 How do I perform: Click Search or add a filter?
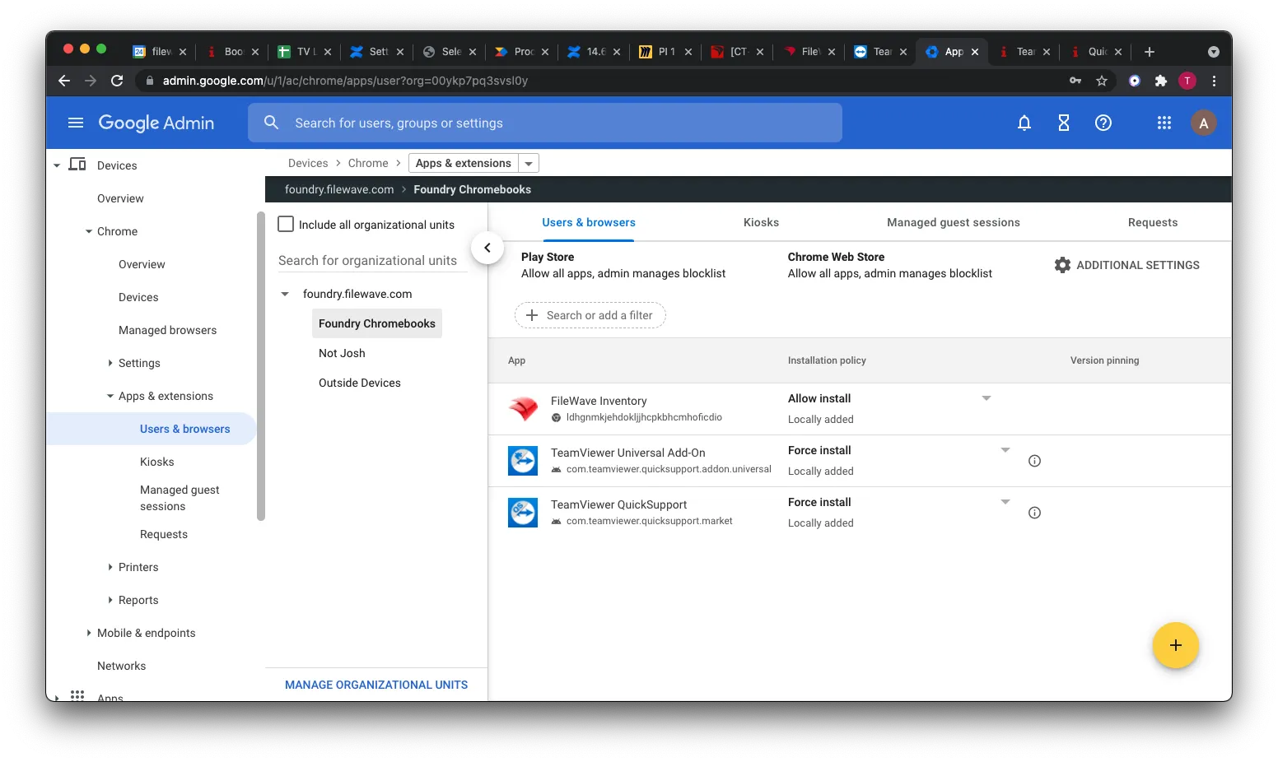coord(590,315)
